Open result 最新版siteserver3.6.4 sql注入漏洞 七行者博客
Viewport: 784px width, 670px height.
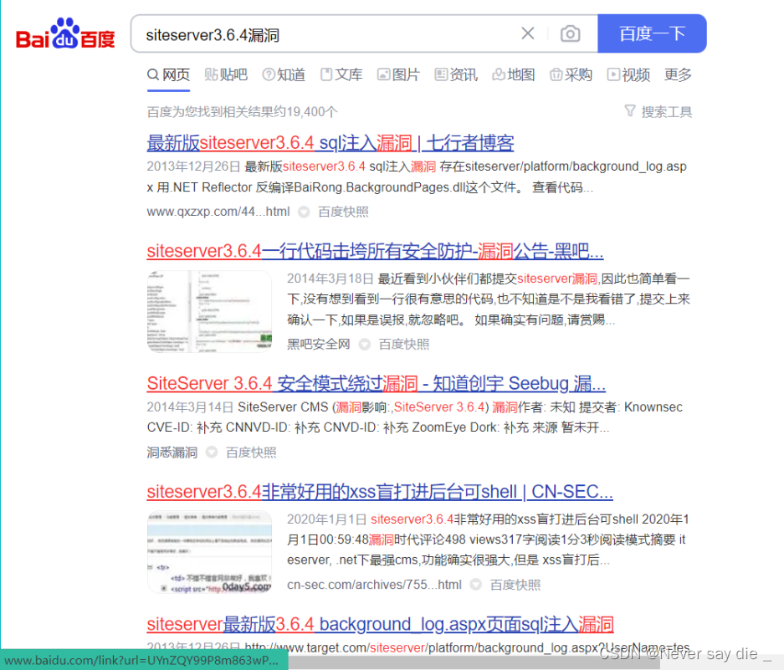(x=331, y=143)
